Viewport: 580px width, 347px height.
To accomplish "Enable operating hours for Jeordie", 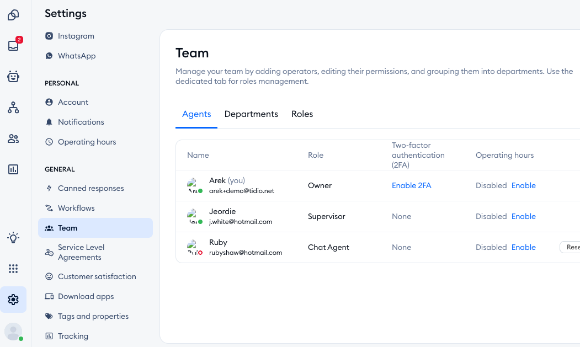I will point(523,216).
